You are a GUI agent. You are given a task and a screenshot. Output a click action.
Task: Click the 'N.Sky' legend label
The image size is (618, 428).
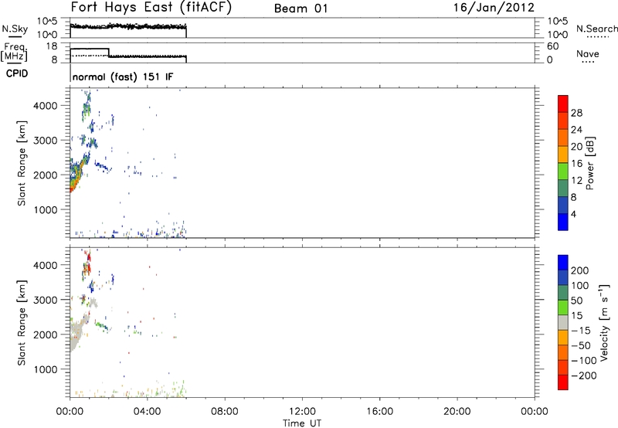click(x=15, y=29)
